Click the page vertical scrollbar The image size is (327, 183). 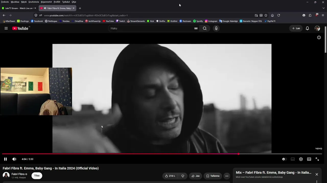tap(325, 39)
